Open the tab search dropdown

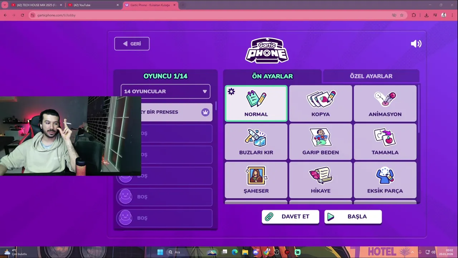(5, 5)
